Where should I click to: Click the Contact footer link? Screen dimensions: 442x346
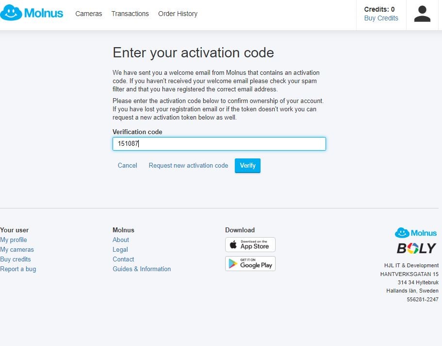pyautogui.click(x=123, y=259)
